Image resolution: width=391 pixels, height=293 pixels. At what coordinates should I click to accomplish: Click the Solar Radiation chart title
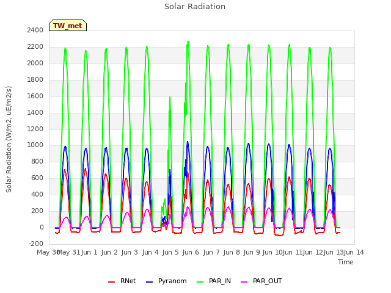coord(195,7)
